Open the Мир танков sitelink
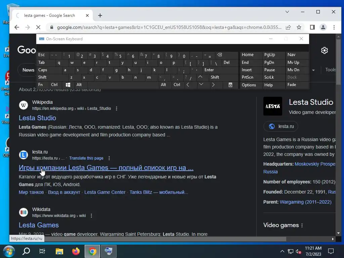The image size is (344, 258). (x=31, y=192)
